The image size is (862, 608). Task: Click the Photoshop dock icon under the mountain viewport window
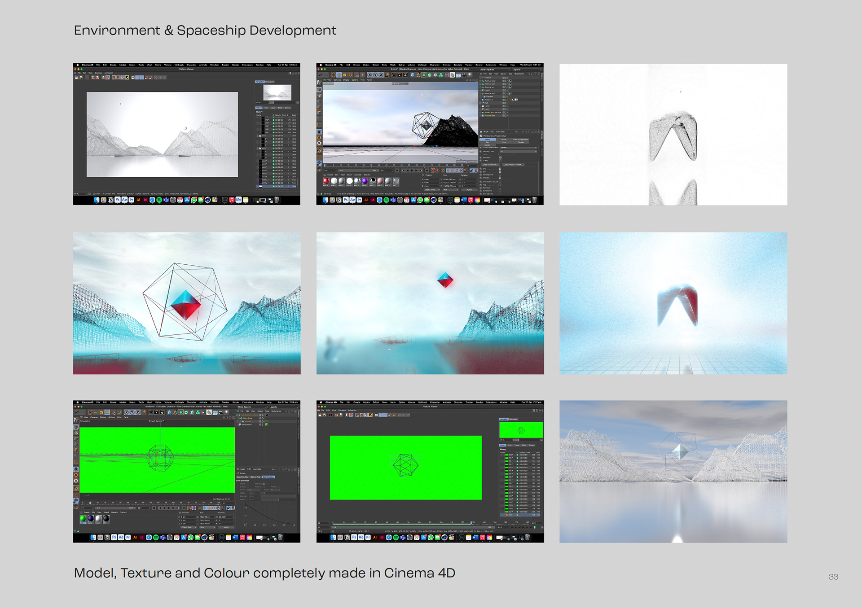coord(346,200)
